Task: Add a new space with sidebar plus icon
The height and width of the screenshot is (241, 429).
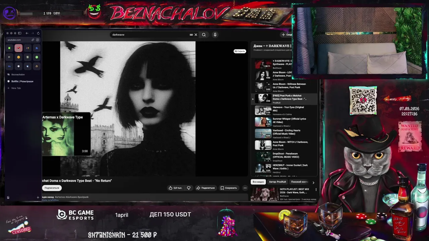Action: point(38,197)
